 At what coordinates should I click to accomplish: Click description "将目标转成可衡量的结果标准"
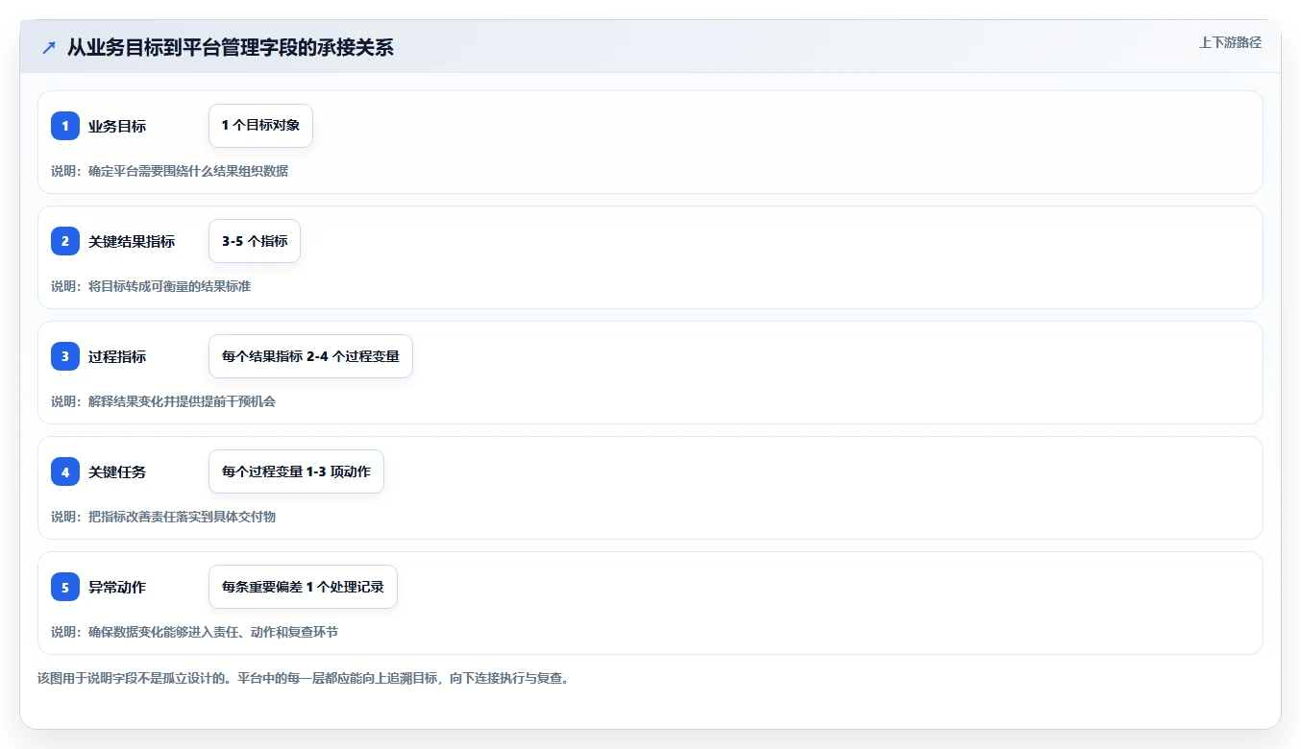[169, 286]
